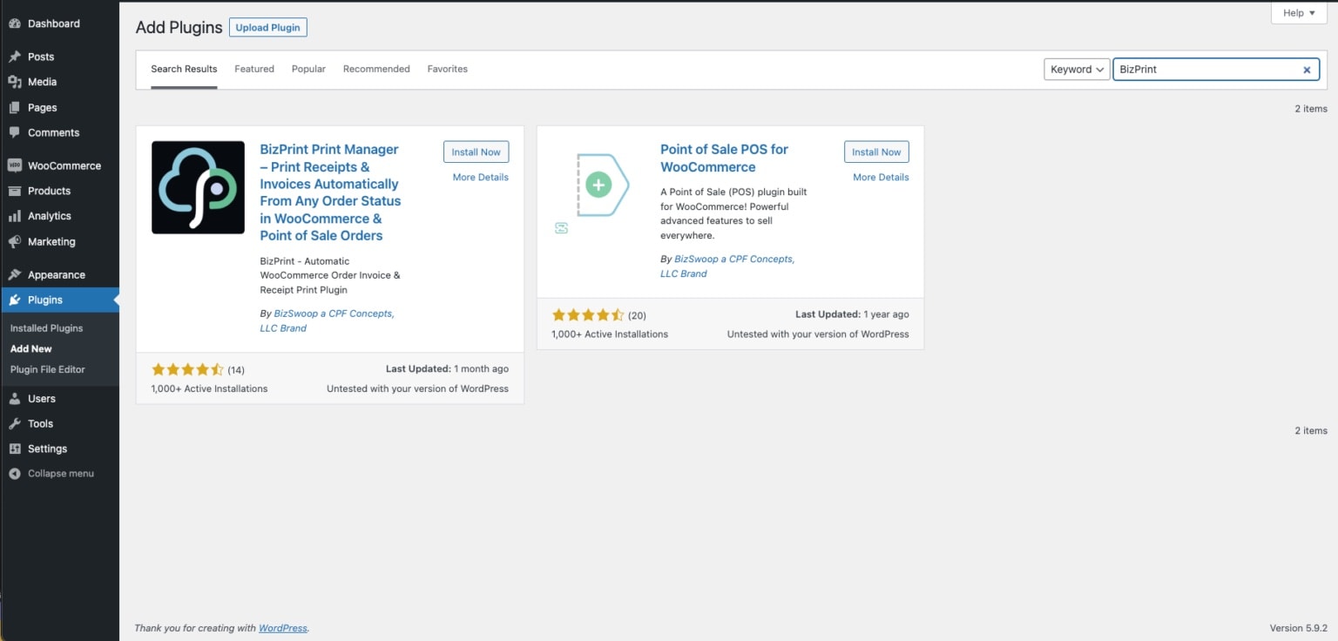Expand the Help panel
This screenshot has height=641, width=1338.
(x=1297, y=12)
